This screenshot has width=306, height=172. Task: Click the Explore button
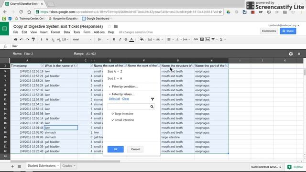click(x=295, y=167)
